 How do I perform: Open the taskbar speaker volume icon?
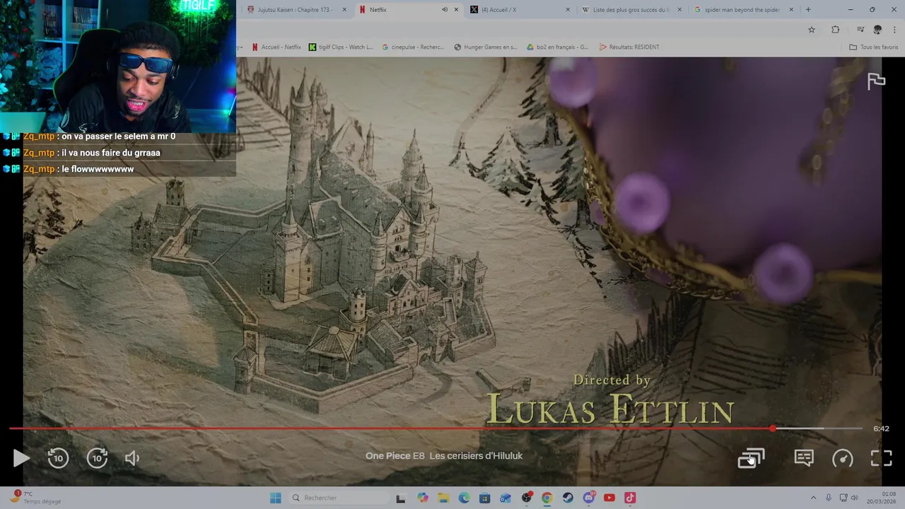854,498
